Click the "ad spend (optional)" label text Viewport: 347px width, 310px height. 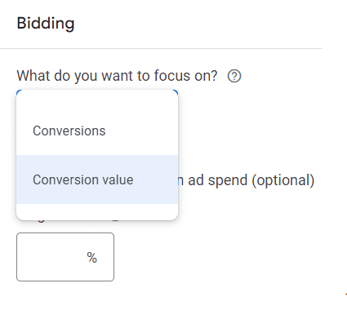(x=251, y=180)
